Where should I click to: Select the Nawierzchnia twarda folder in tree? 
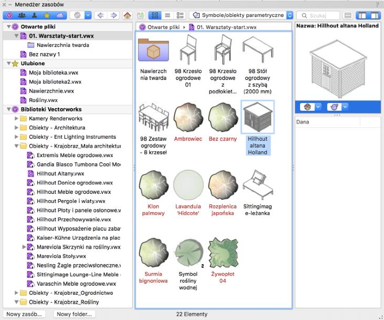(58, 45)
